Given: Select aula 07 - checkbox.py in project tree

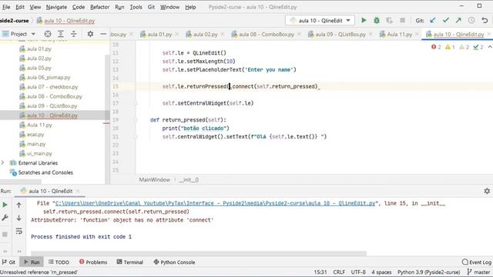Looking at the screenshot, I should click(x=52, y=87).
